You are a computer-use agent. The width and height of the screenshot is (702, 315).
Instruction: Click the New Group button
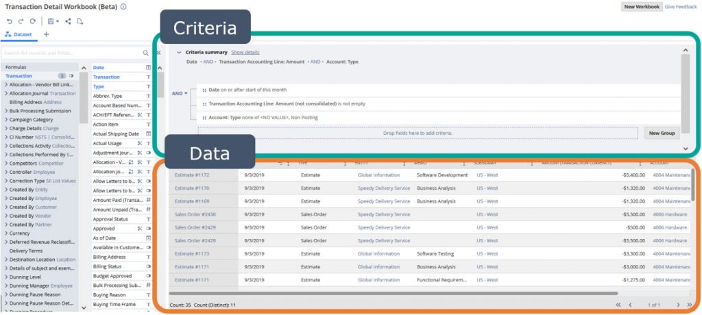(662, 133)
